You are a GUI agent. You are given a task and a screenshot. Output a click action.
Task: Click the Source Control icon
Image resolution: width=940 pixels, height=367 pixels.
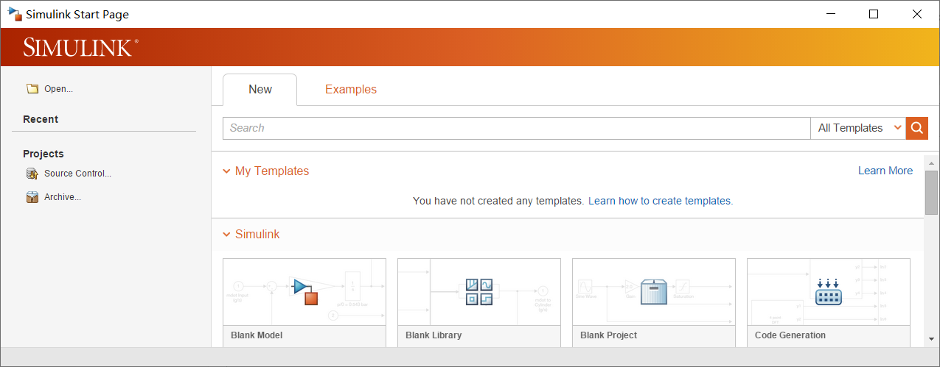(x=32, y=174)
